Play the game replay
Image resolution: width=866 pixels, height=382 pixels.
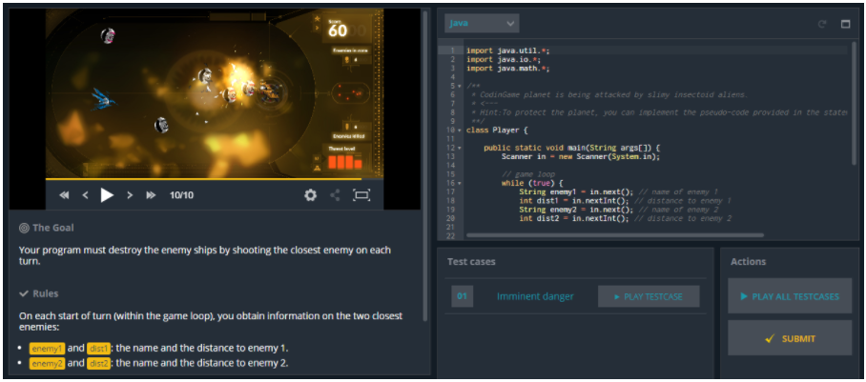(x=107, y=195)
